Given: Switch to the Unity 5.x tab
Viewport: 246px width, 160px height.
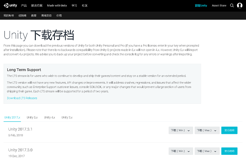Looking at the screenshot, I should click(x=32, y=117).
